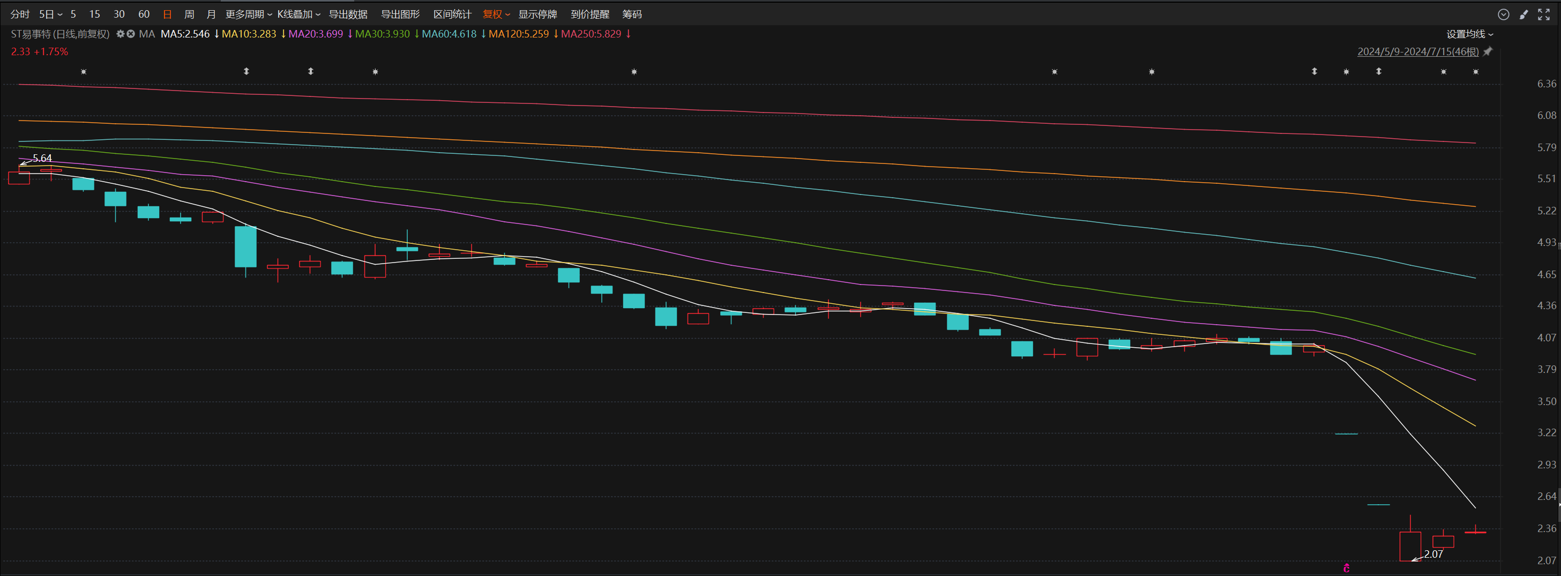Click the 导出数据 button
Screen dimensions: 1561x576
click(x=348, y=14)
